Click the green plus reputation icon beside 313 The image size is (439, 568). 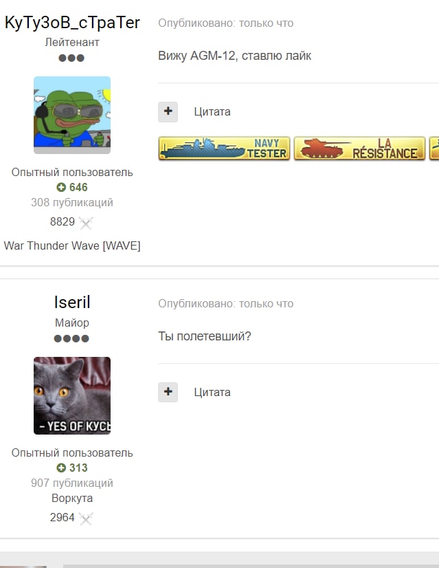coord(61,468)
